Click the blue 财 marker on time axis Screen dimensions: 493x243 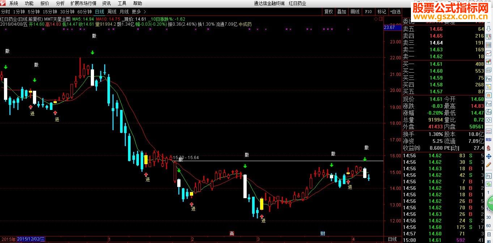pyautogui.click(x=323, y=234)
